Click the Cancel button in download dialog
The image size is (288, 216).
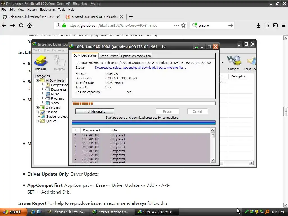(197, 111)
